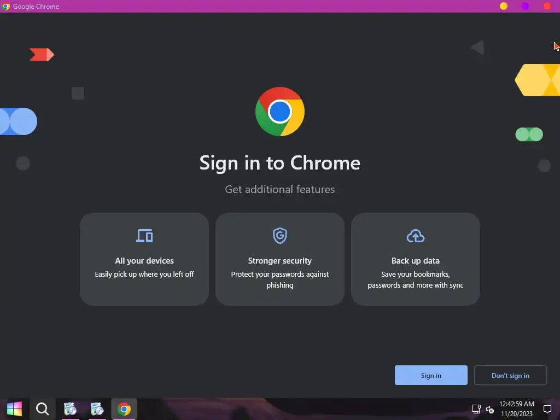Click the Sign in to Chrome heading
The image size is (560, 420).
coord(280,163)
